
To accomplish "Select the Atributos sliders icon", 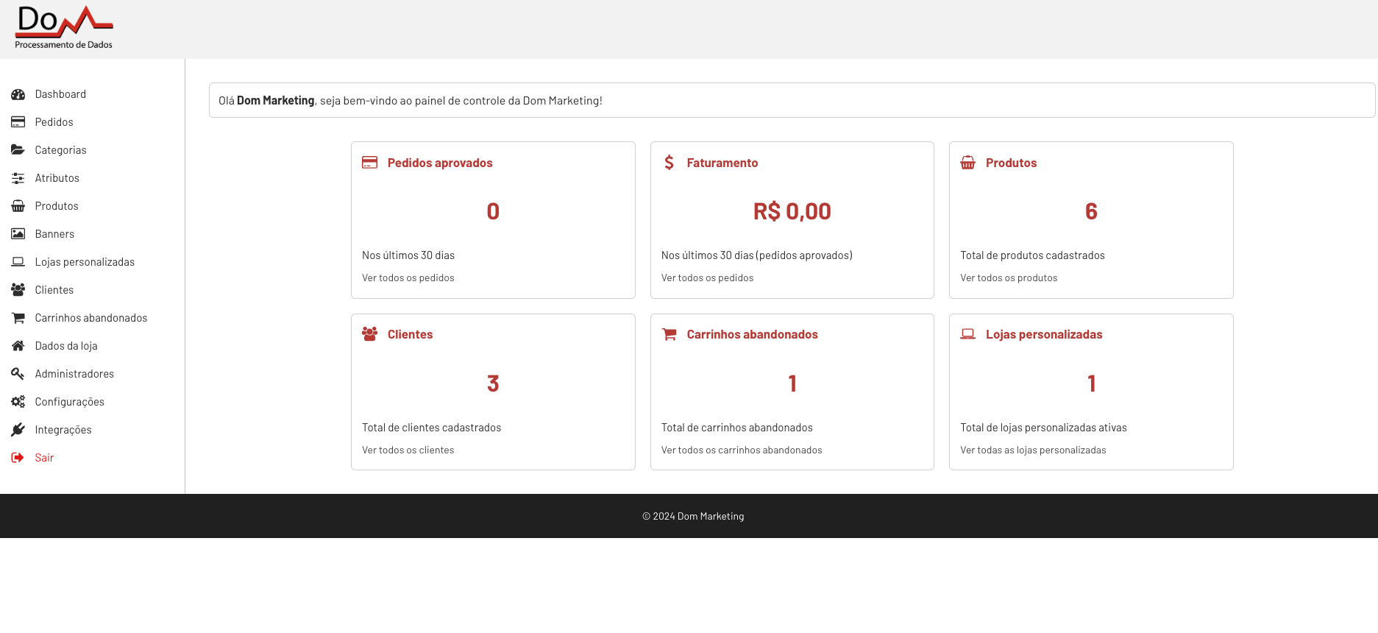I will [18, 178].
